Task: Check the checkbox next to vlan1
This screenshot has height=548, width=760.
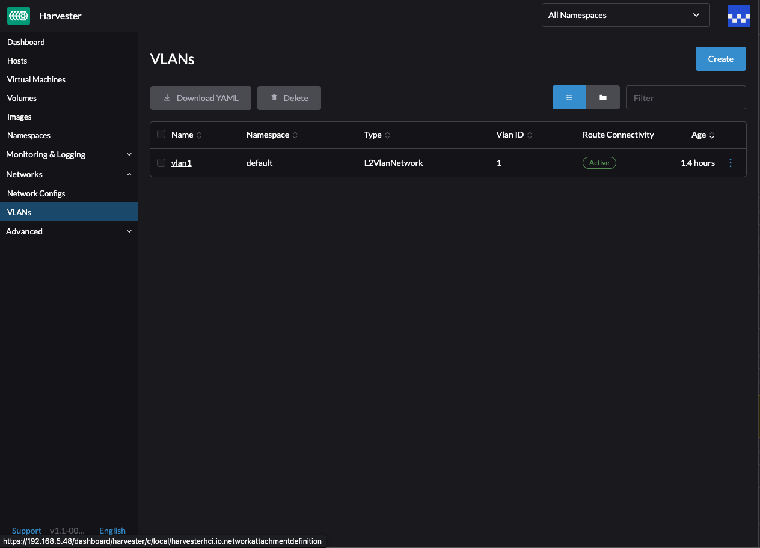Action: pyautogui.click(x=161, y=162)
